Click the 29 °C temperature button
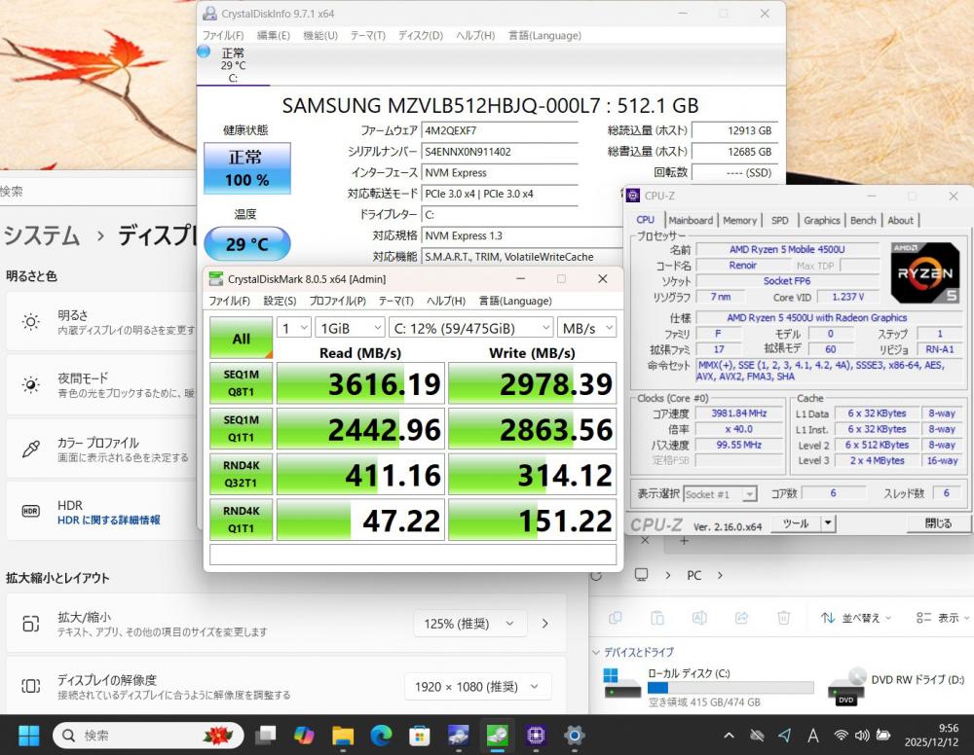The width and height of the screenshot is (974, 755). pos(247,244)
